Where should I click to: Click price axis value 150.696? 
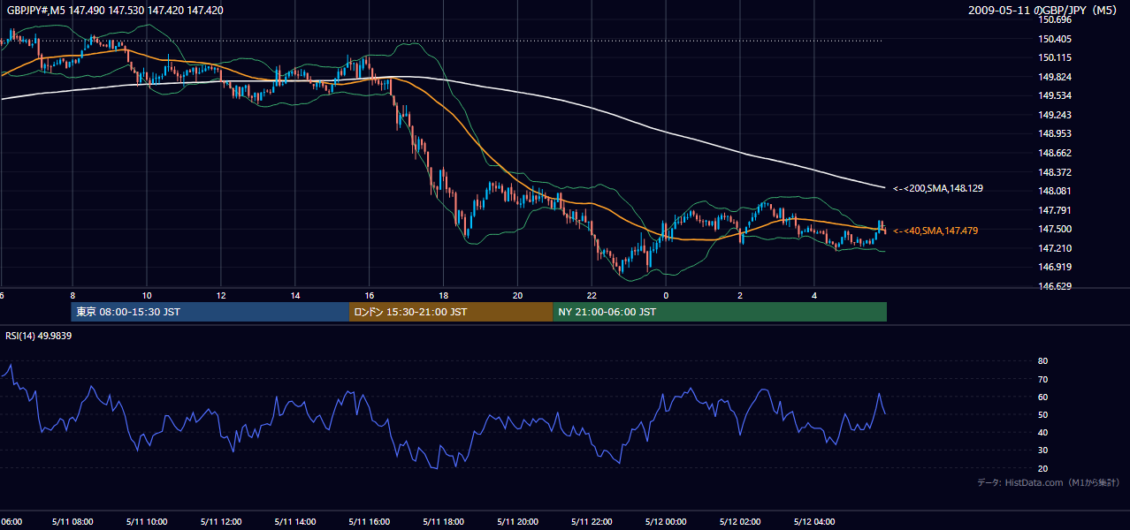pyautogui.click(x=1054, y=19)
